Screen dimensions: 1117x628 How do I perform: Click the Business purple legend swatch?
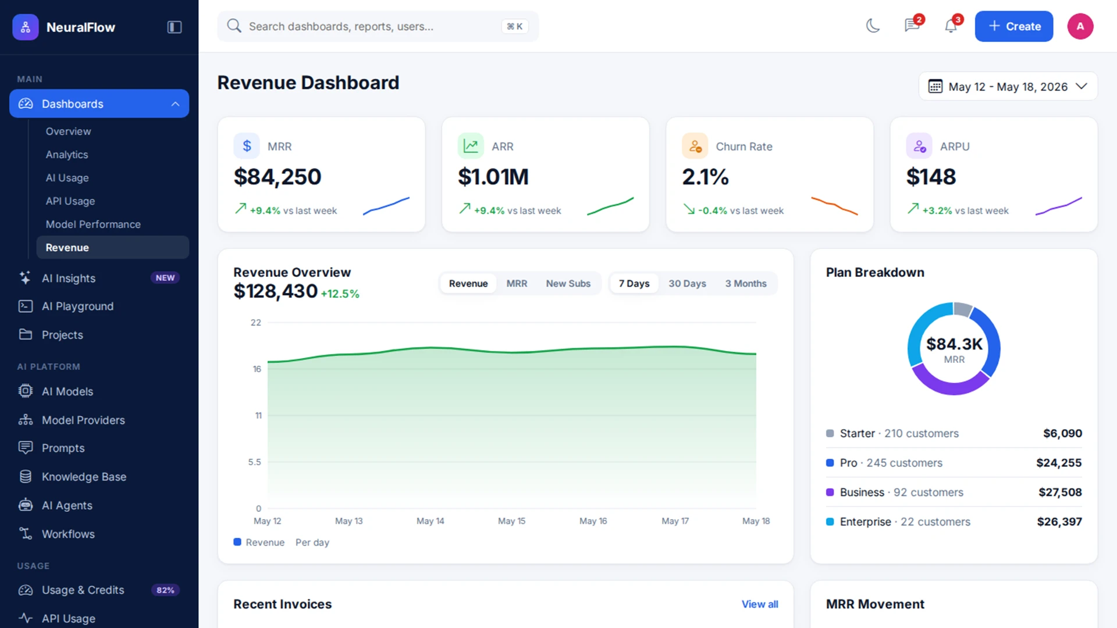pyautogui.click(x=830, y=492)
